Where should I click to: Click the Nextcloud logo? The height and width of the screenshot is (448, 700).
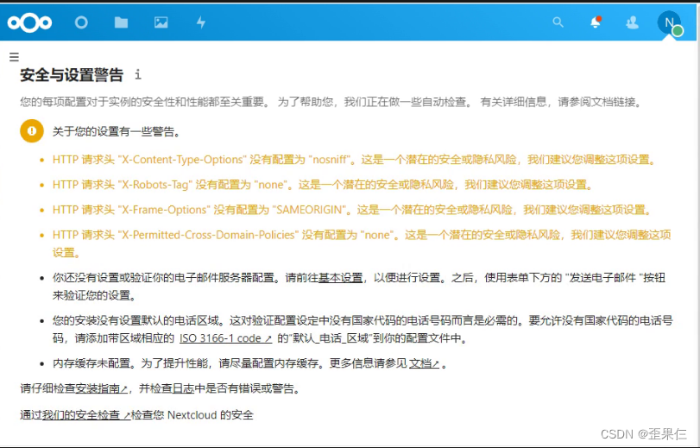29,22
